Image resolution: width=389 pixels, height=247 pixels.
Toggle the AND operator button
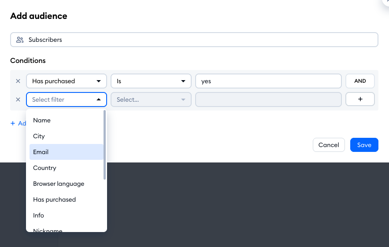(x=360, y=81)
